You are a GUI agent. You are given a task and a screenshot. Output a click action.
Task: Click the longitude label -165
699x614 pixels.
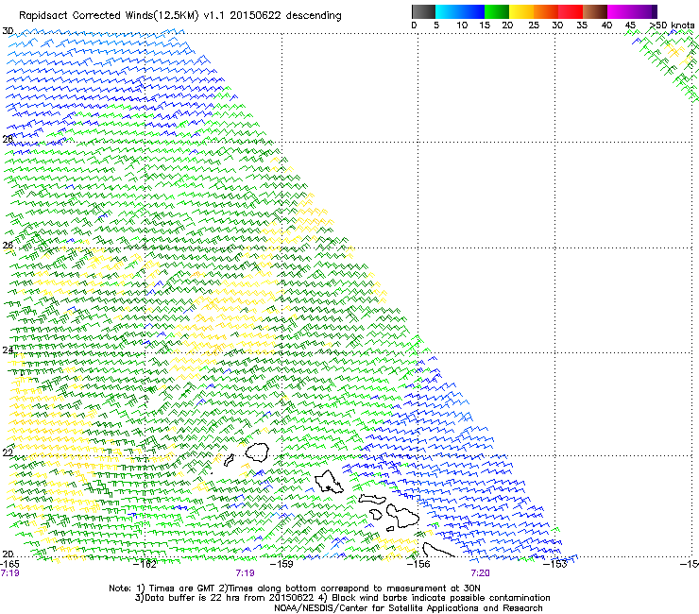(x=9, y=564)
